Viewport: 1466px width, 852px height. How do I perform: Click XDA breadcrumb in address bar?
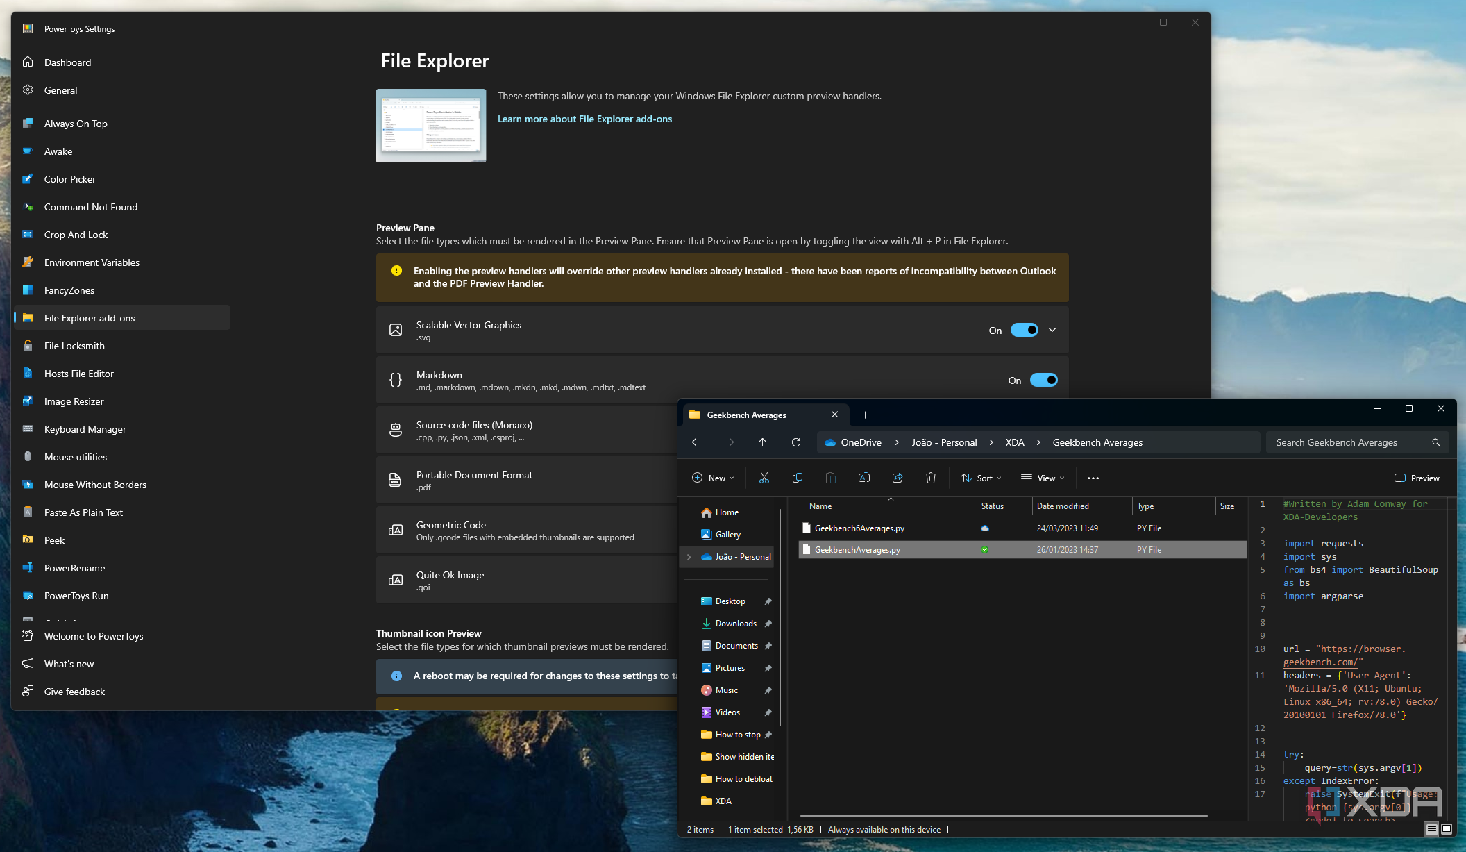(1015, 442)
